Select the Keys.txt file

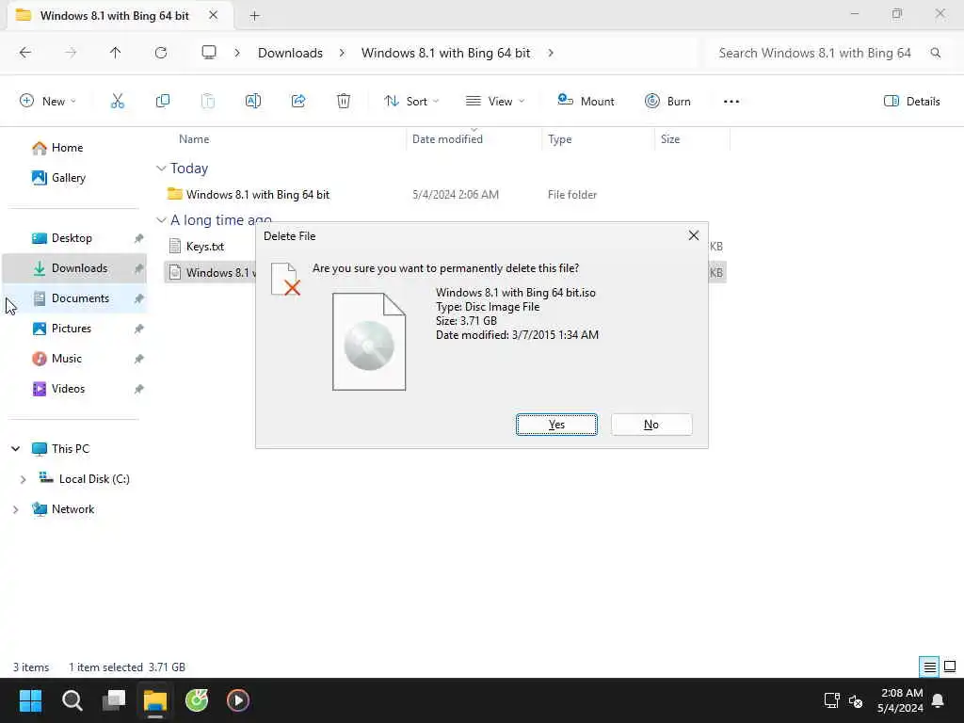[204, 247]
